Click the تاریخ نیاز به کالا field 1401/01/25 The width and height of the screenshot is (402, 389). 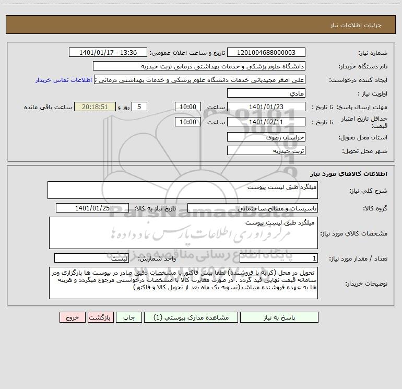pos(92,208)
